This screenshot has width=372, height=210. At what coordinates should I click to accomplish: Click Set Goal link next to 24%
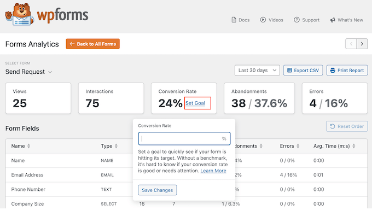195,103
